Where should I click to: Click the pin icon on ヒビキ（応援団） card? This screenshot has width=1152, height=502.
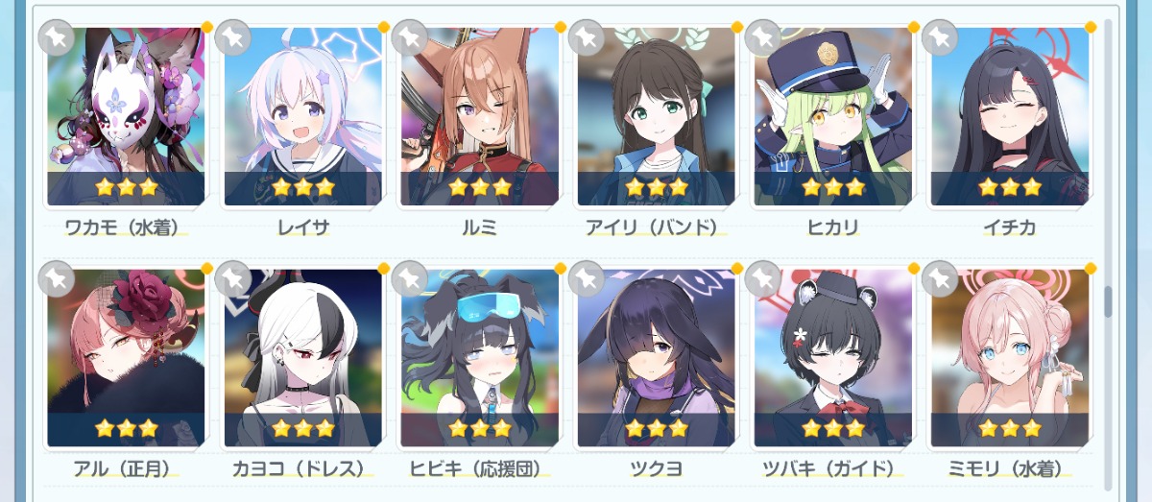pyautogui.click(x=409, y=278)
